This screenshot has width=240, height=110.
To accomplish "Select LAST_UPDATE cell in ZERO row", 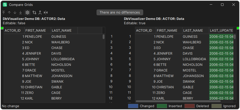I will coord(221,93).
